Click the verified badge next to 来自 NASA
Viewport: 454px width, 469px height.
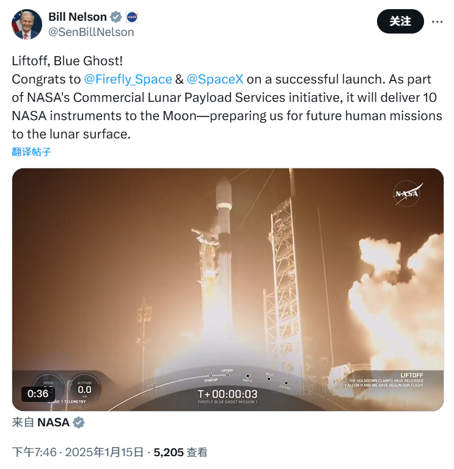point(79,422)
